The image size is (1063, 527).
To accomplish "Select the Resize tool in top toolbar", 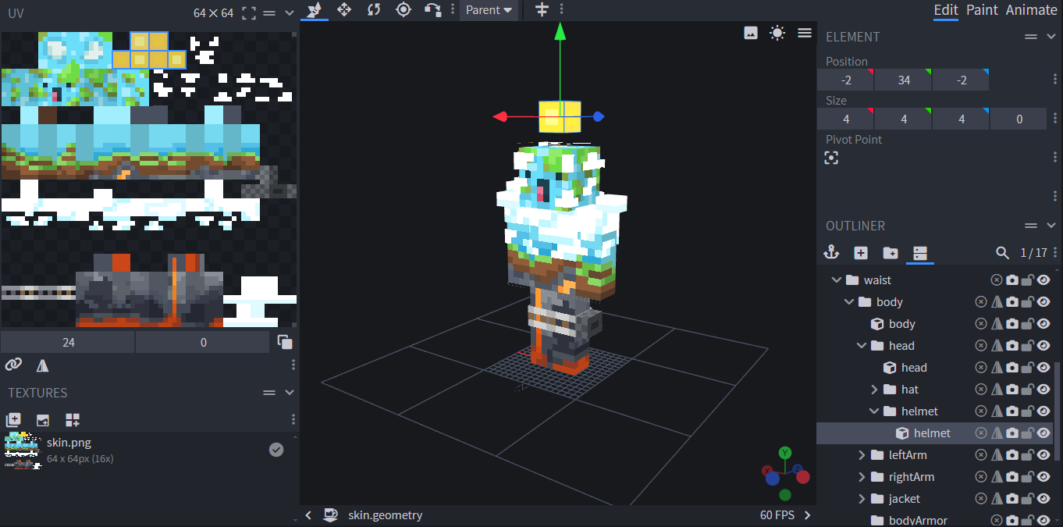I will 343,9.
